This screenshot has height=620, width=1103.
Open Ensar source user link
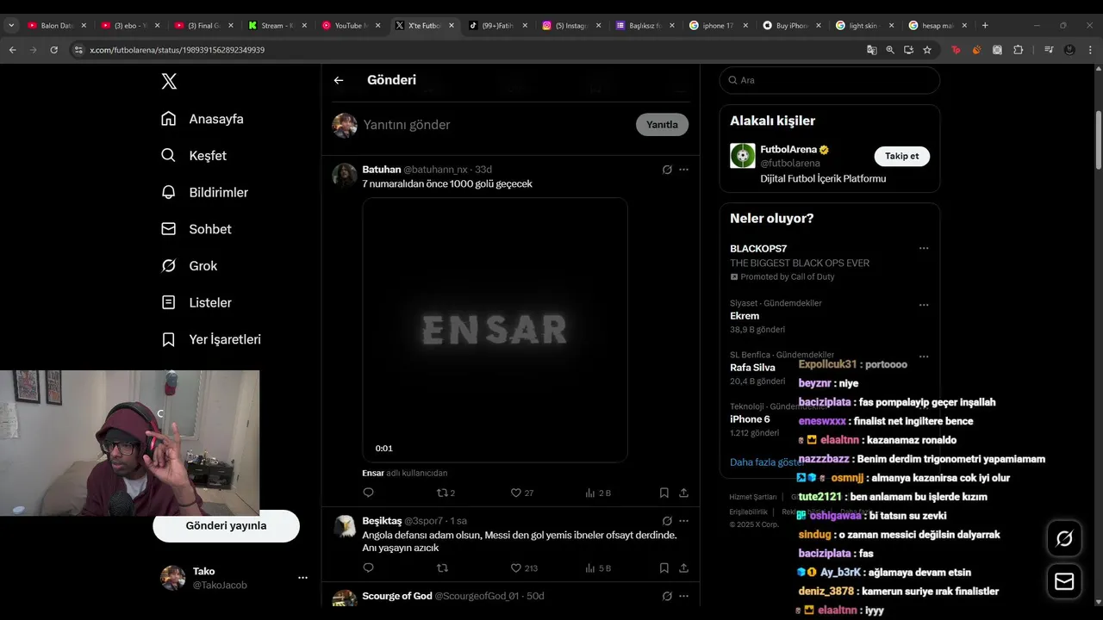373,473
